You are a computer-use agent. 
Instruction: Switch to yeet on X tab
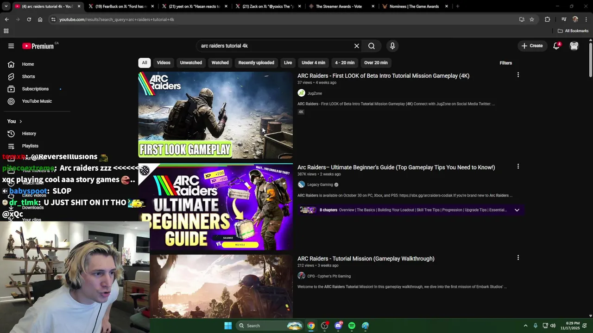click(195, 6)
